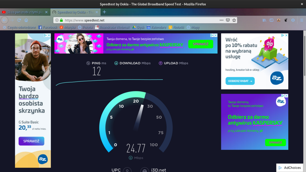Bookmark this page with the star
306x172 pixels.
(x=234, y=20)
